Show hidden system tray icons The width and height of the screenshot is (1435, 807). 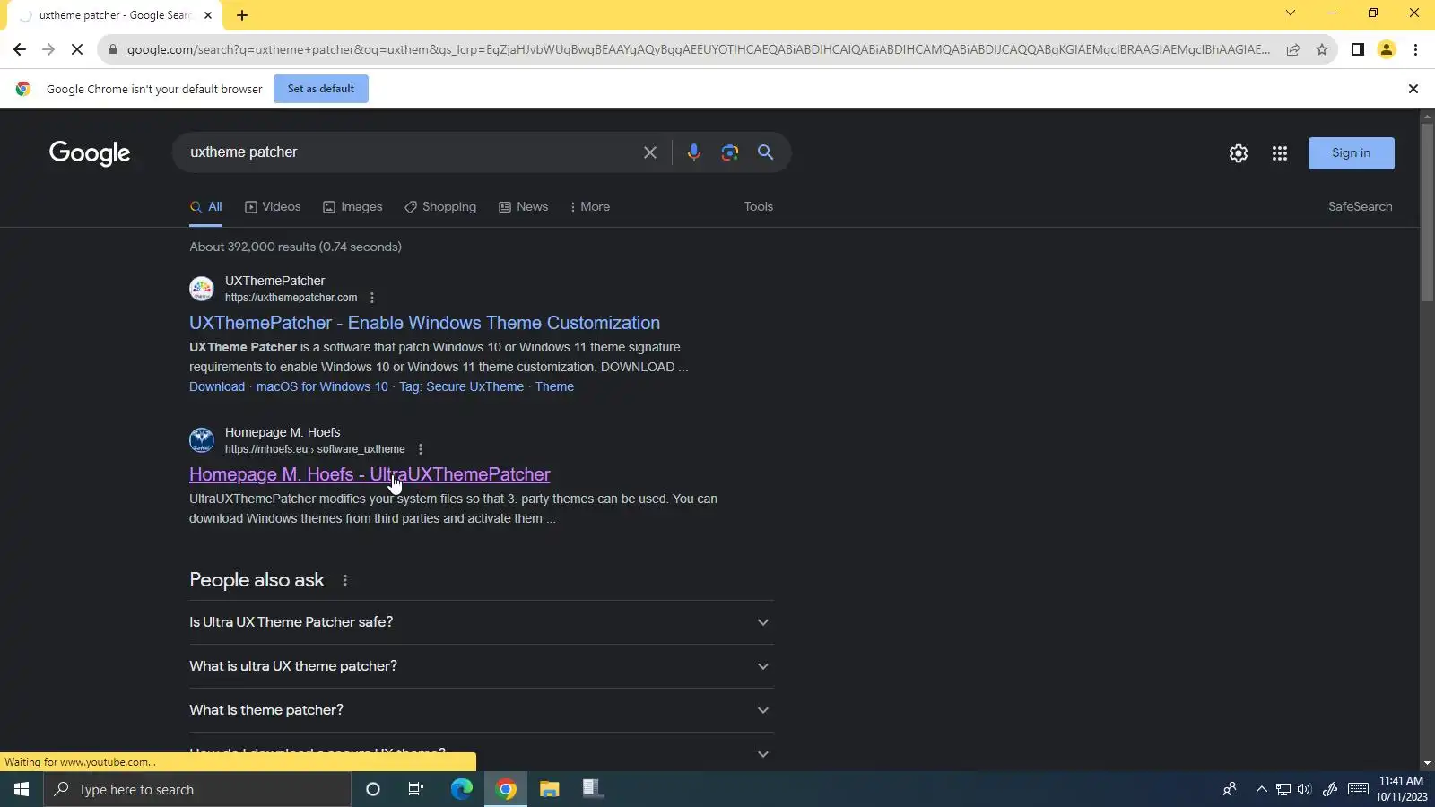1261,789
